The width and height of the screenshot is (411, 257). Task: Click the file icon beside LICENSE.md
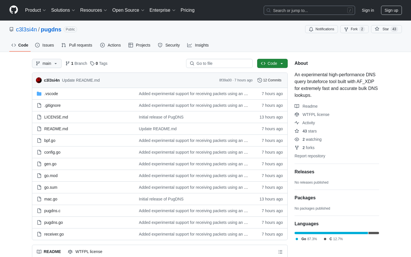click(x=39, y=117)
